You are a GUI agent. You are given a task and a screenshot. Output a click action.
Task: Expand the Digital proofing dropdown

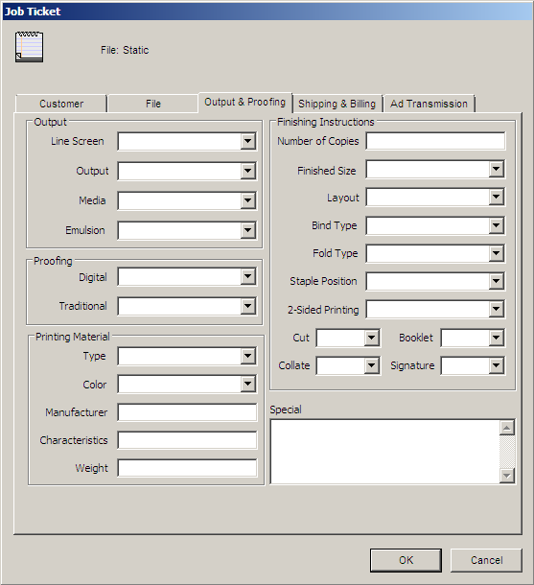tap(247, 277)
